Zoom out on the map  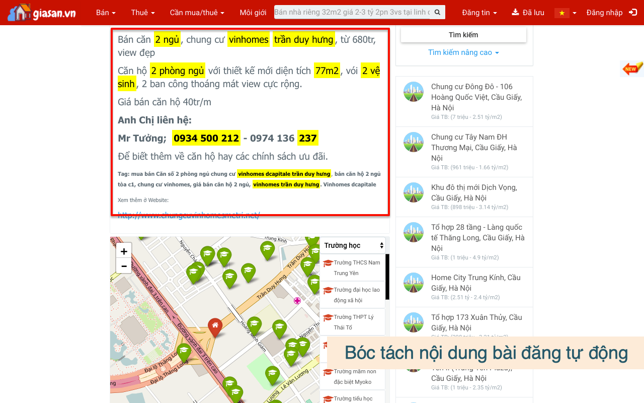tap(124, 266)
